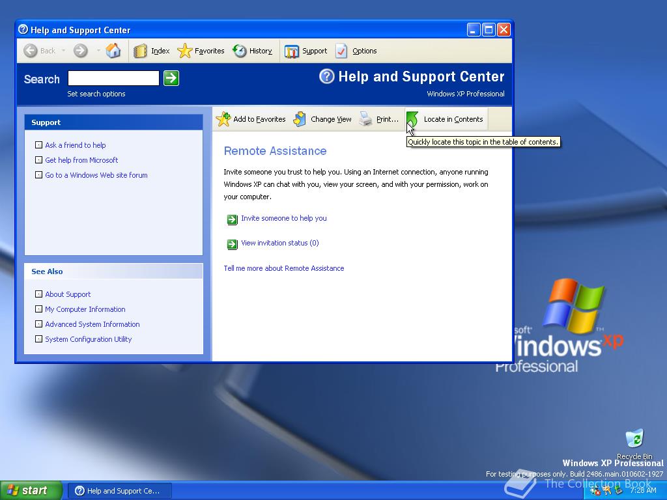Open Tell me more about Remote Assistance

pos(284,268)
